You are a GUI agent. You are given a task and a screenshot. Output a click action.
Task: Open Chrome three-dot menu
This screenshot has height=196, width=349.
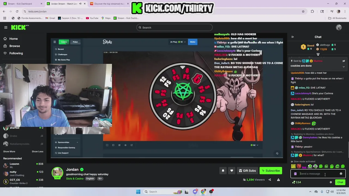point(345,11)
